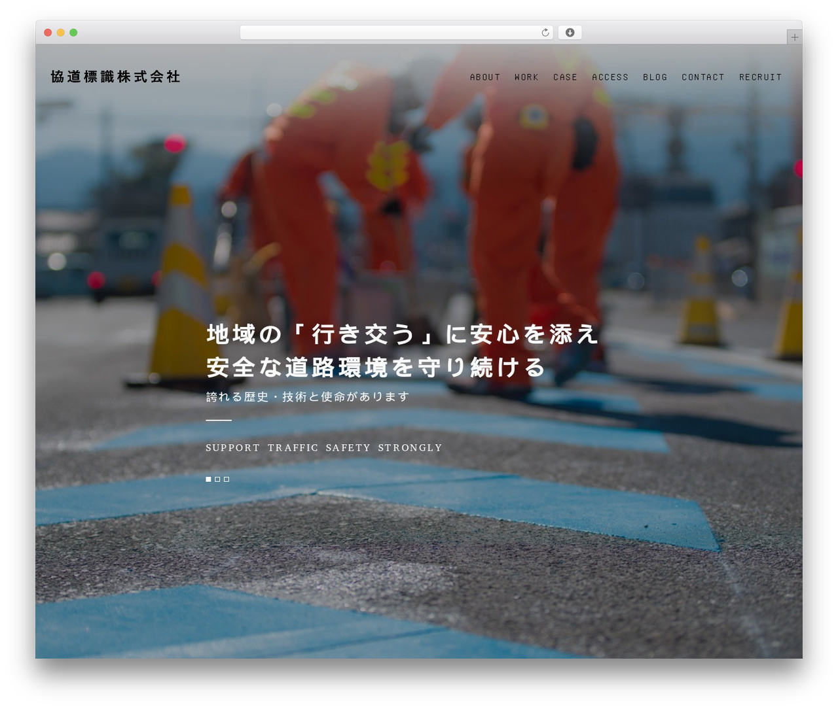Viewport: 838px width, 709px height.
Task: Reload the page with the refresh icon
Action: (x=545, y=33)
